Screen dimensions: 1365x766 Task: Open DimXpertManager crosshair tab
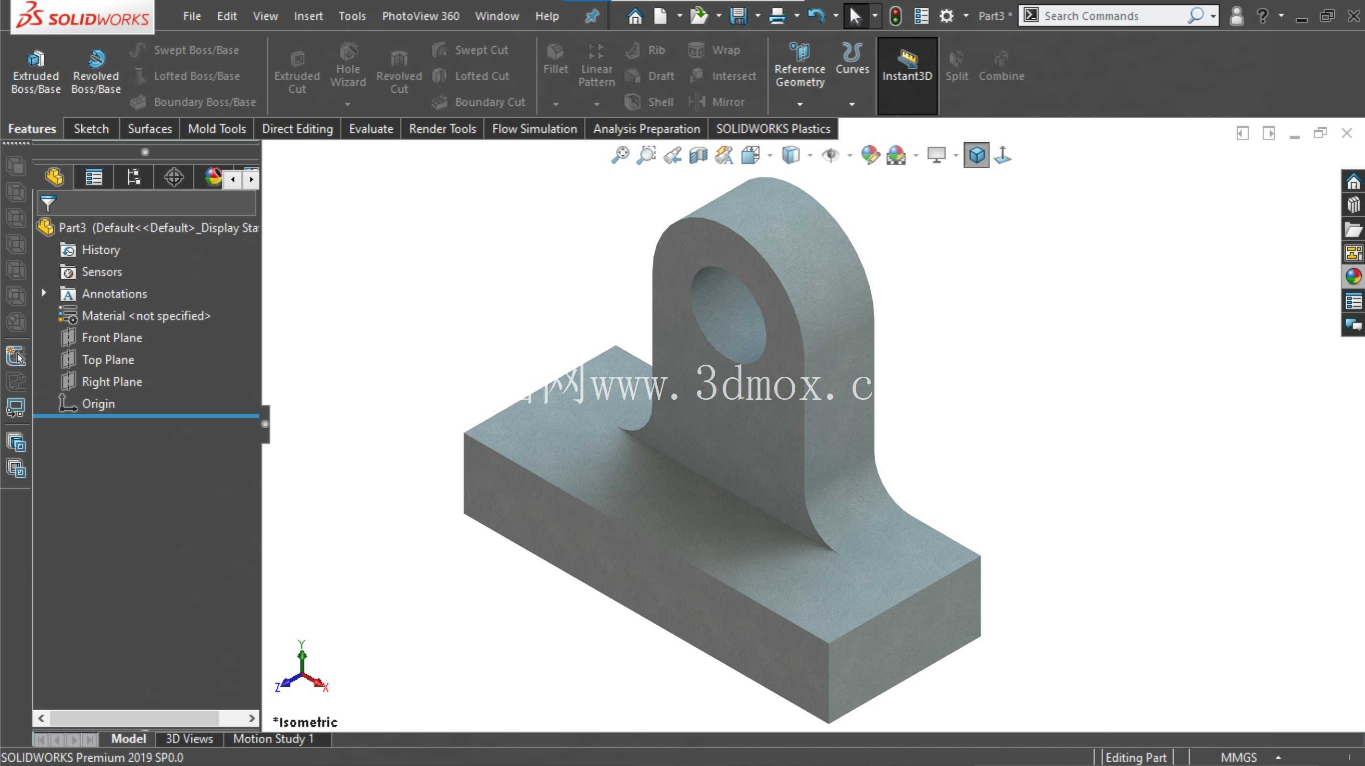point(173,177)
